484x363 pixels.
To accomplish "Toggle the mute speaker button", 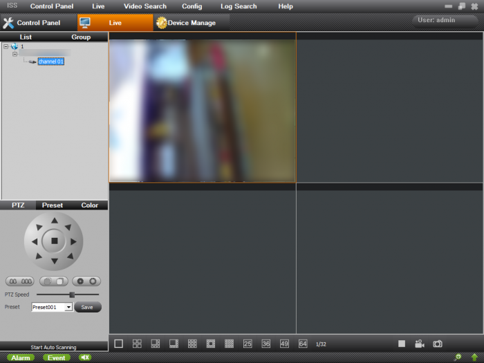I will pyautogui.click(x=85, y=357).
